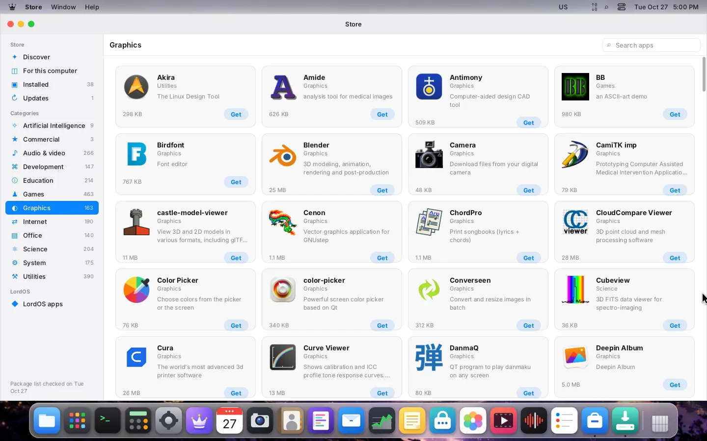Screen dimensions: 707x441
Task: Open System Settings gear in dock
Action: tap(168, 420)
